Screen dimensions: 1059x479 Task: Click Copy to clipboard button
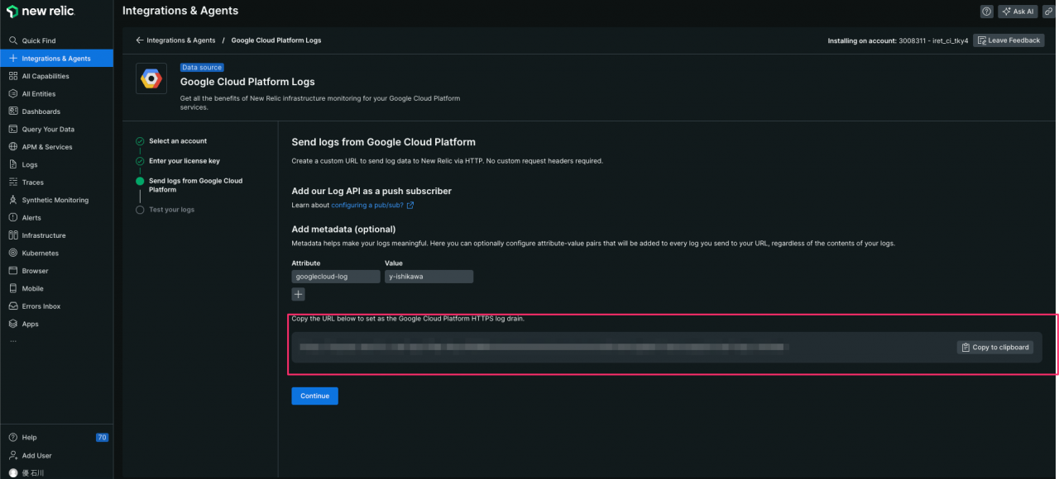tap(995, 348)
